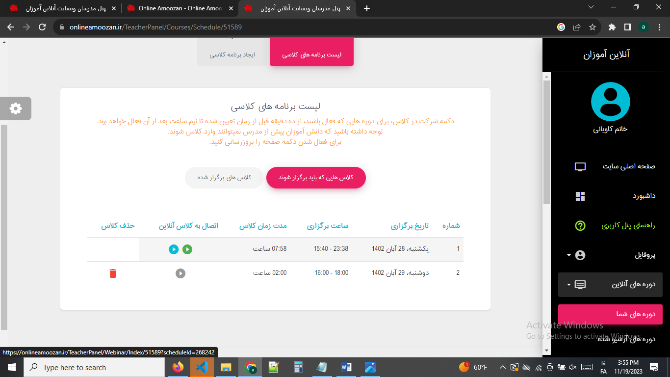Click the profile person icon beside پروفایل
Viewport: 670px width, 377px height.
pyautogui.click(x=580, y=255)
